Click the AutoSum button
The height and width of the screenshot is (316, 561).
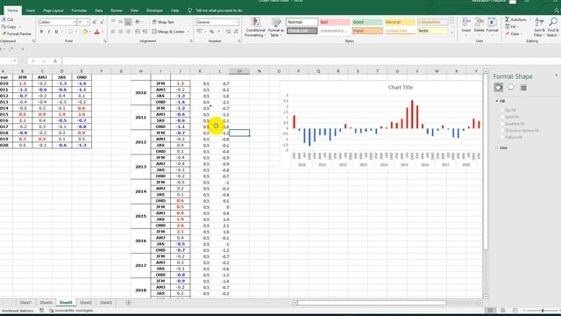pyautogui.click(x=515, y=19)
